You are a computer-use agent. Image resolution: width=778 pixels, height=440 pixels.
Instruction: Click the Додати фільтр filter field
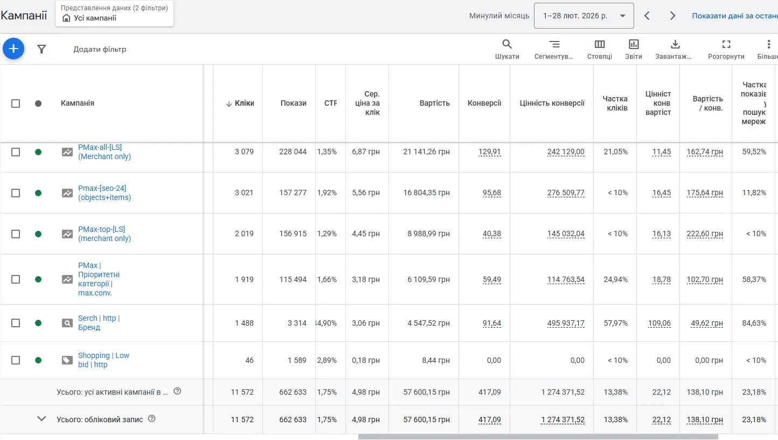(100, 49)
